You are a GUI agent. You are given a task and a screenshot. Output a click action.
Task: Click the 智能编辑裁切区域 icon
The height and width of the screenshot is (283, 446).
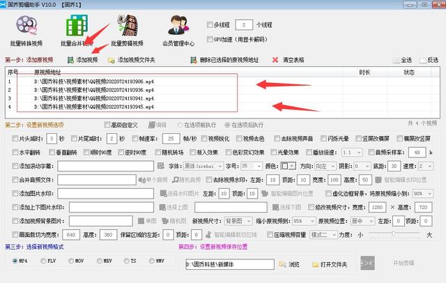(x=208, y=235)
